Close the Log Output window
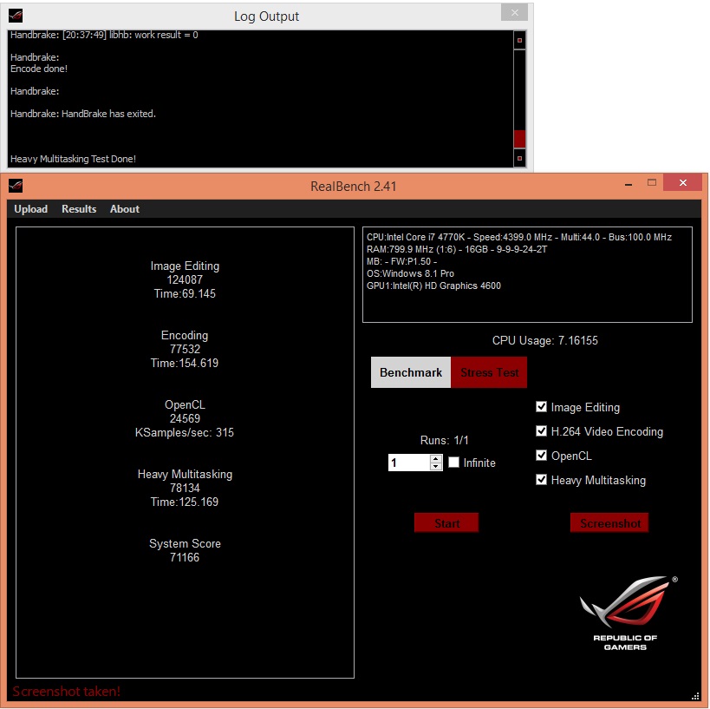The image size is (710, 709). (x=514, y=13)
